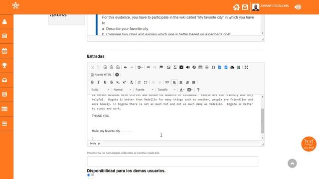Click the THANK YOU line in editor
Screen dimensions: 319x179
click(x=101, y=116)
